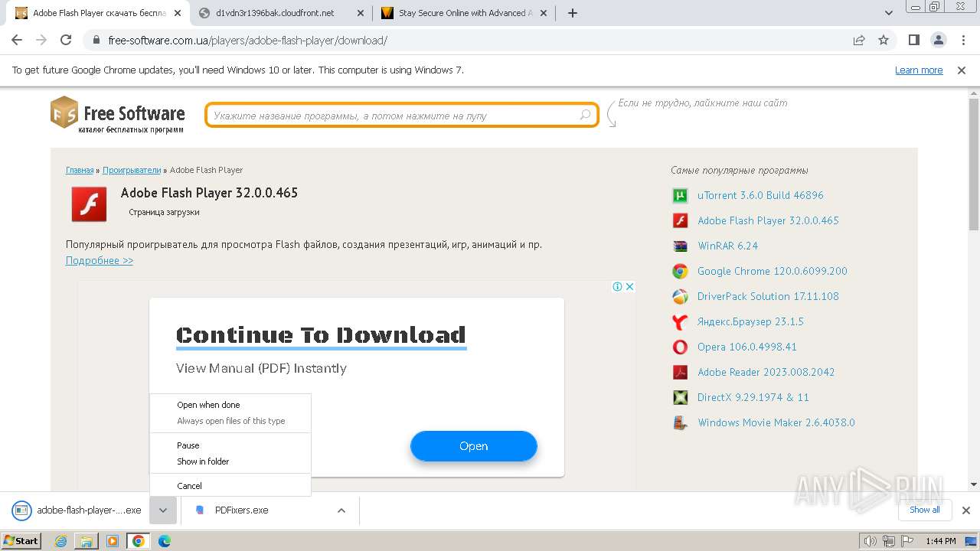Open the DirectX 9.29.1974 & 11 link

point(753,397)
